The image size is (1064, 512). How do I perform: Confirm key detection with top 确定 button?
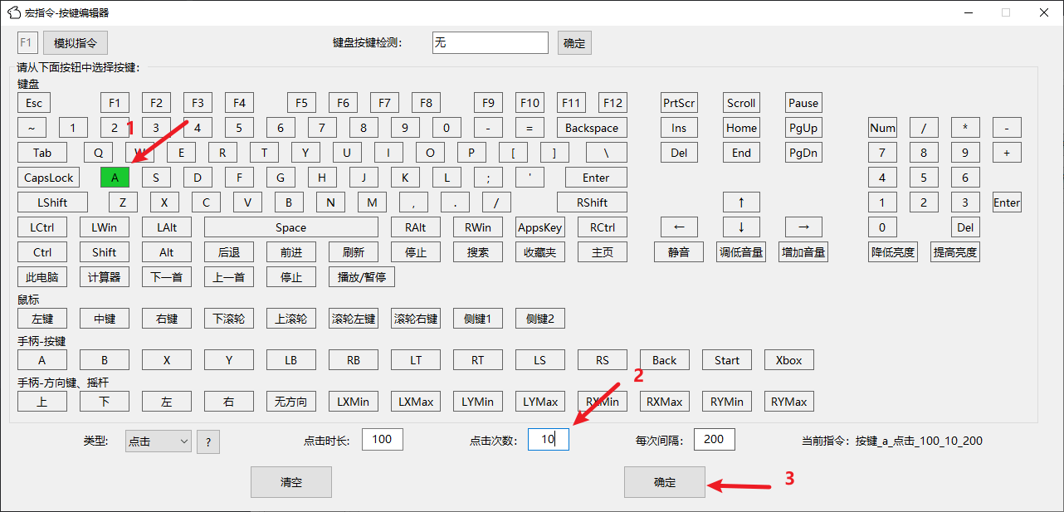[574, 42]
